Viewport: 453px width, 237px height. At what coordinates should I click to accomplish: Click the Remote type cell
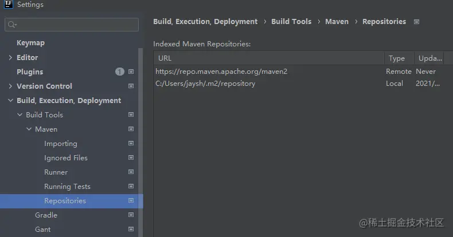click(x=399, y=72)
